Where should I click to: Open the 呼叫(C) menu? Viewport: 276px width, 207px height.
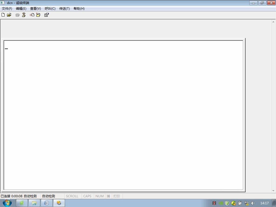tap(50, 8)
